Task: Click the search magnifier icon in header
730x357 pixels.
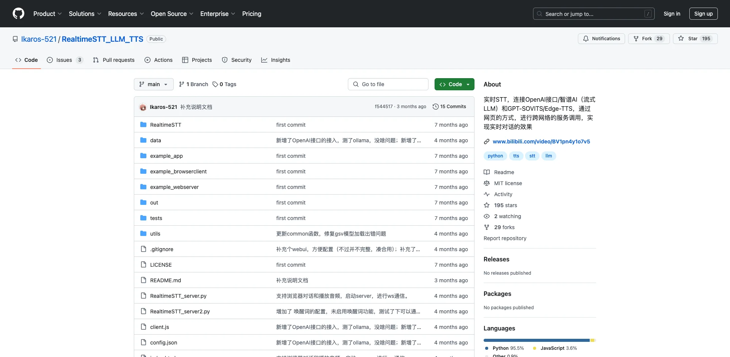Action: pos(540,14)
